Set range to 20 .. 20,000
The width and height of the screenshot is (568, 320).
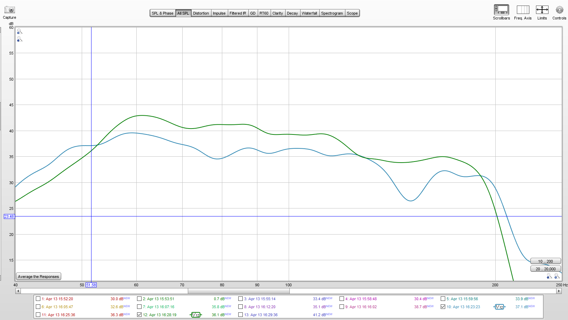tap(546, 269)
